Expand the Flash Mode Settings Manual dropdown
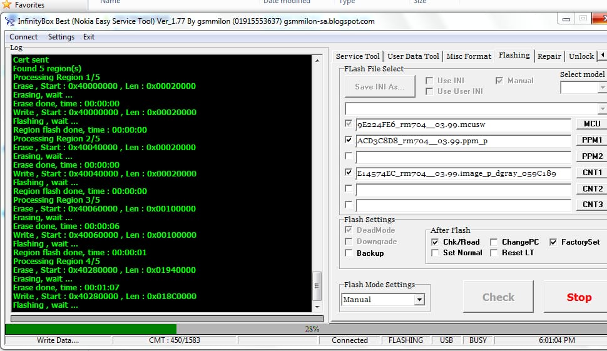607x351 pixels. [419, 300]
